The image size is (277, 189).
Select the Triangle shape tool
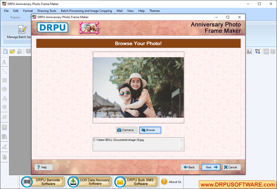[4, 98]
